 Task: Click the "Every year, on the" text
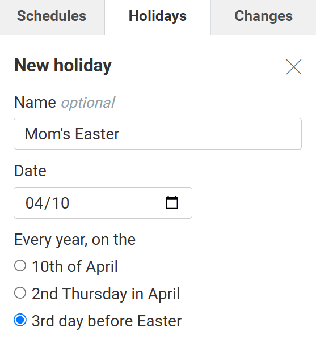(75, 240)
